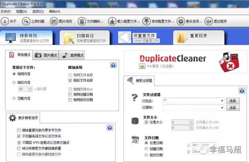Start scanning with 立即扫描 magnifier icon
Image resolution: width=249 pixels, height=162 pixels.
coord(26,21)
